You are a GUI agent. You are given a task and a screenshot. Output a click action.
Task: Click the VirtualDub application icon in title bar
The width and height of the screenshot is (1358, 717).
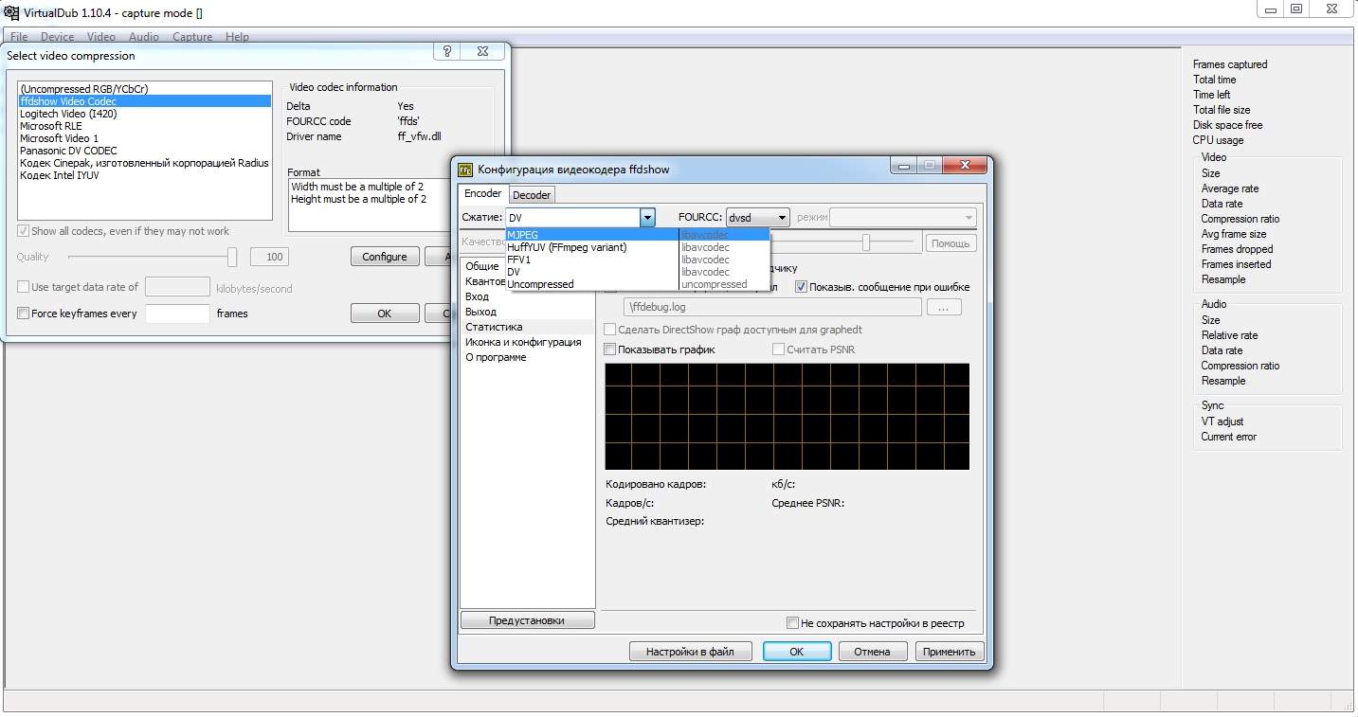pos(12,12)
